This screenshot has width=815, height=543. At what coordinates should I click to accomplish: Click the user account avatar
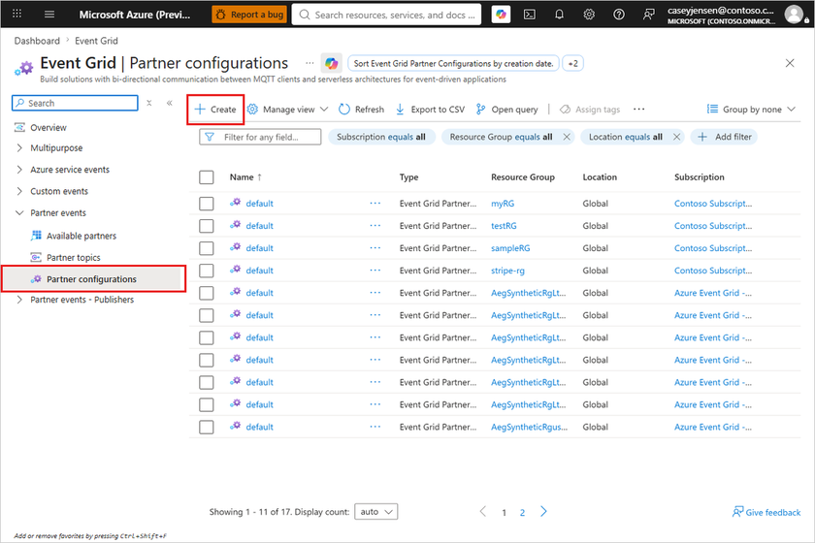click(794, 15)
